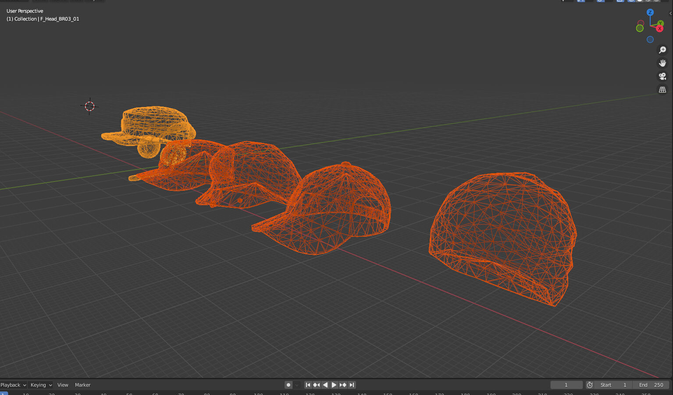Image resolution: width=673 pixels, height=395 pixels.
Task: Toggle the auto keying record button
Action: [288, 385]
